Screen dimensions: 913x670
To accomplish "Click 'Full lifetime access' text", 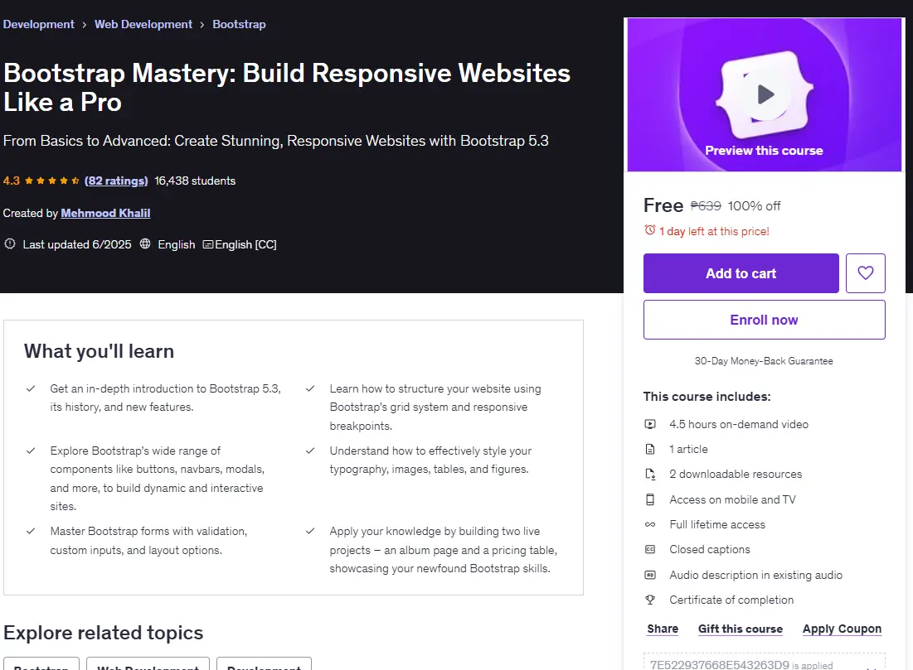I will tap(717, 524).
